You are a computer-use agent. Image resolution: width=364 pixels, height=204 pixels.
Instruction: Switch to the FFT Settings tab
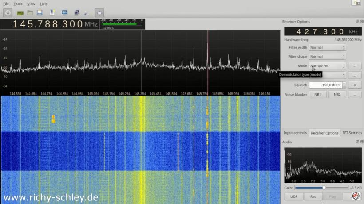352,133
